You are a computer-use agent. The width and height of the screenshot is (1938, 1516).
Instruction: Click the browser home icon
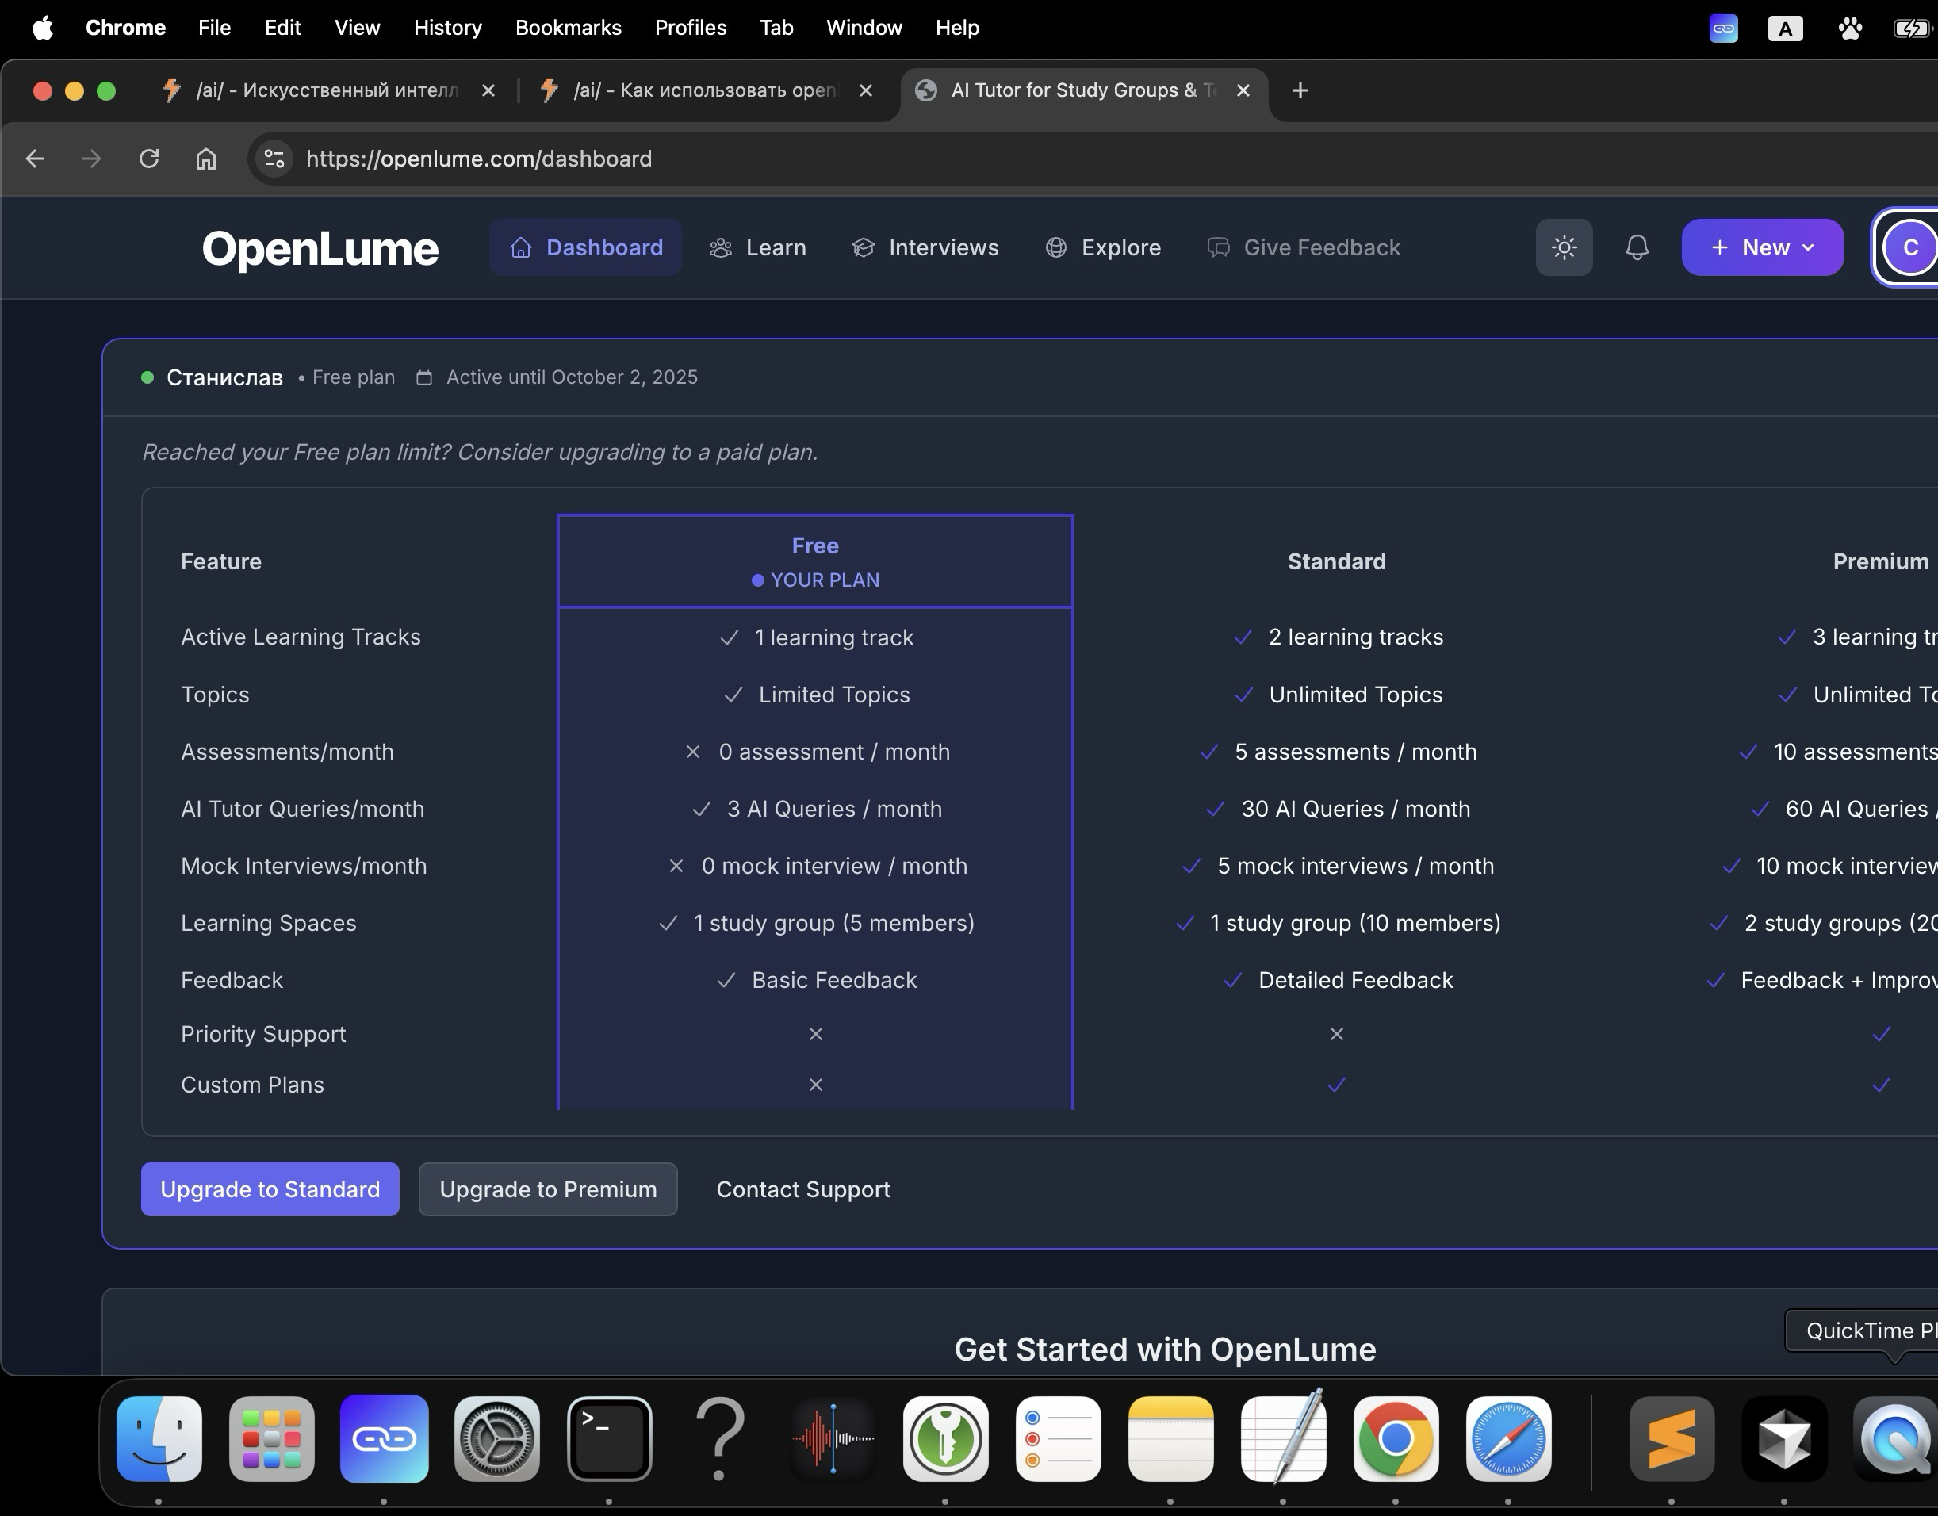click(x=206, y=159)
